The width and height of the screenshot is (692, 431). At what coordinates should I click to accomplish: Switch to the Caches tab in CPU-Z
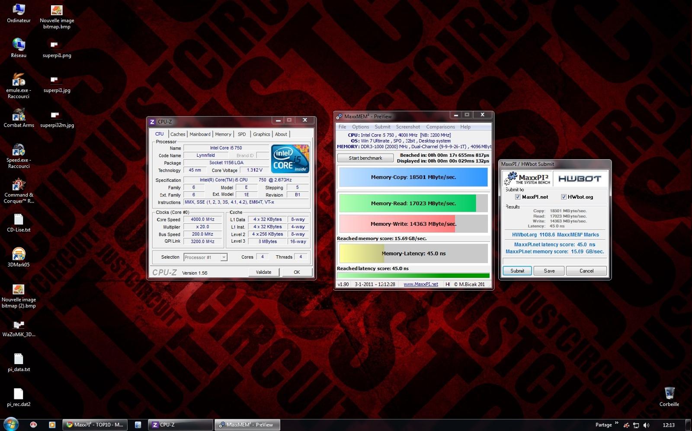177,134
